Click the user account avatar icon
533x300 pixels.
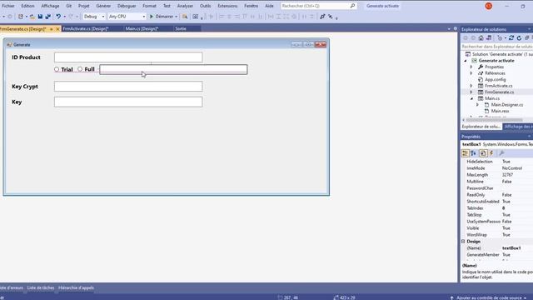click(489, 6)
